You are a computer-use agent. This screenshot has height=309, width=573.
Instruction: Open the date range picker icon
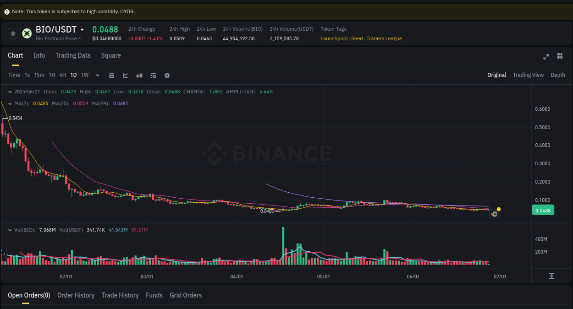(x=111, y=75)
